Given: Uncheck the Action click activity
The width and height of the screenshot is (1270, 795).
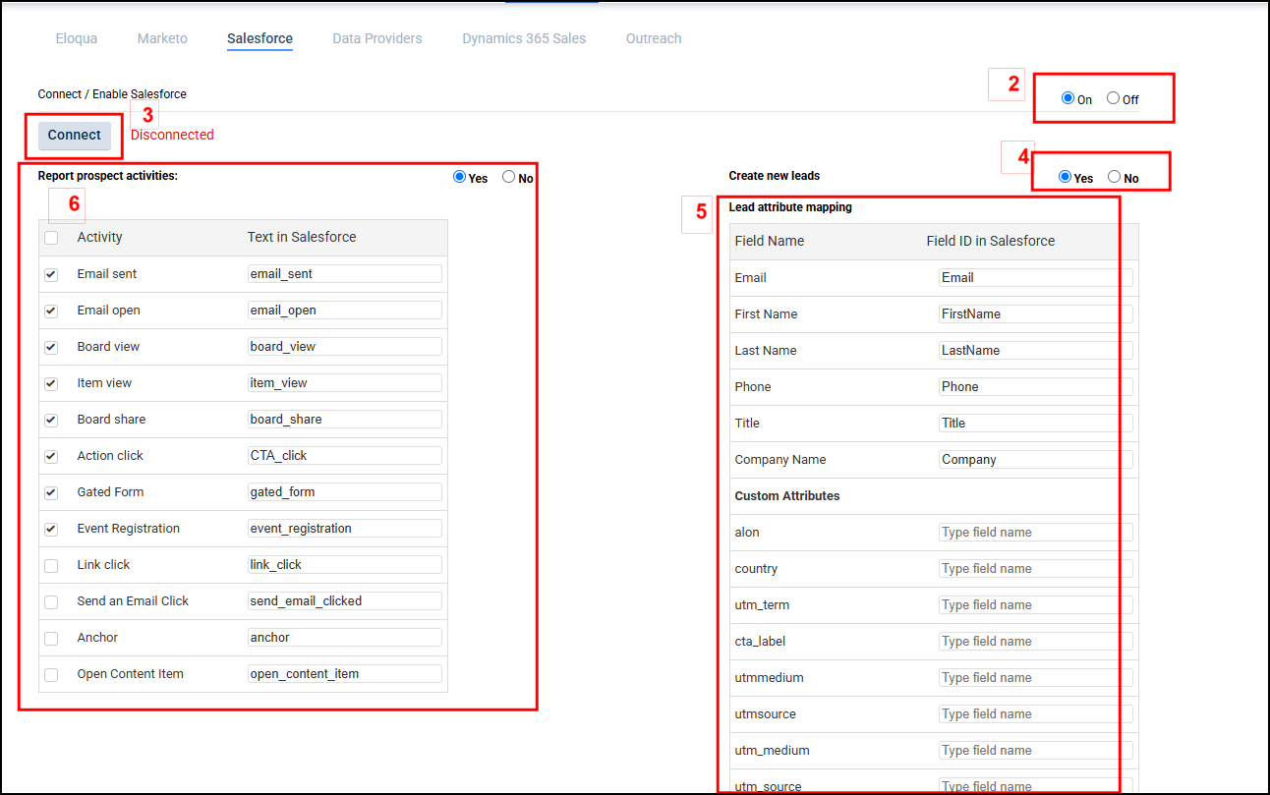Looking at the screenshot, I should (x=51, y=456).
